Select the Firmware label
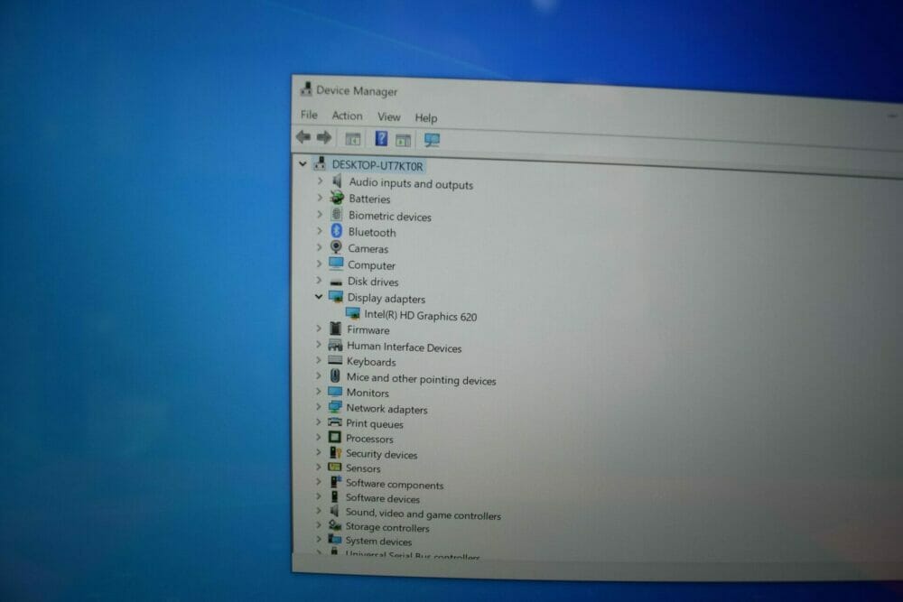 tap(368, 329)
